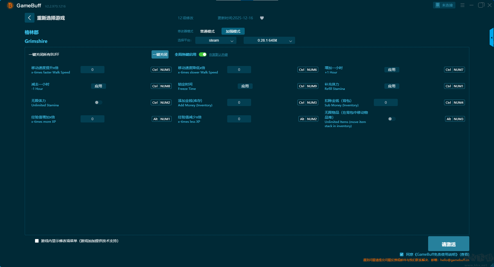Go back using the arrow button
Viewport: 494px width, 267px height.
click(30, 18)
